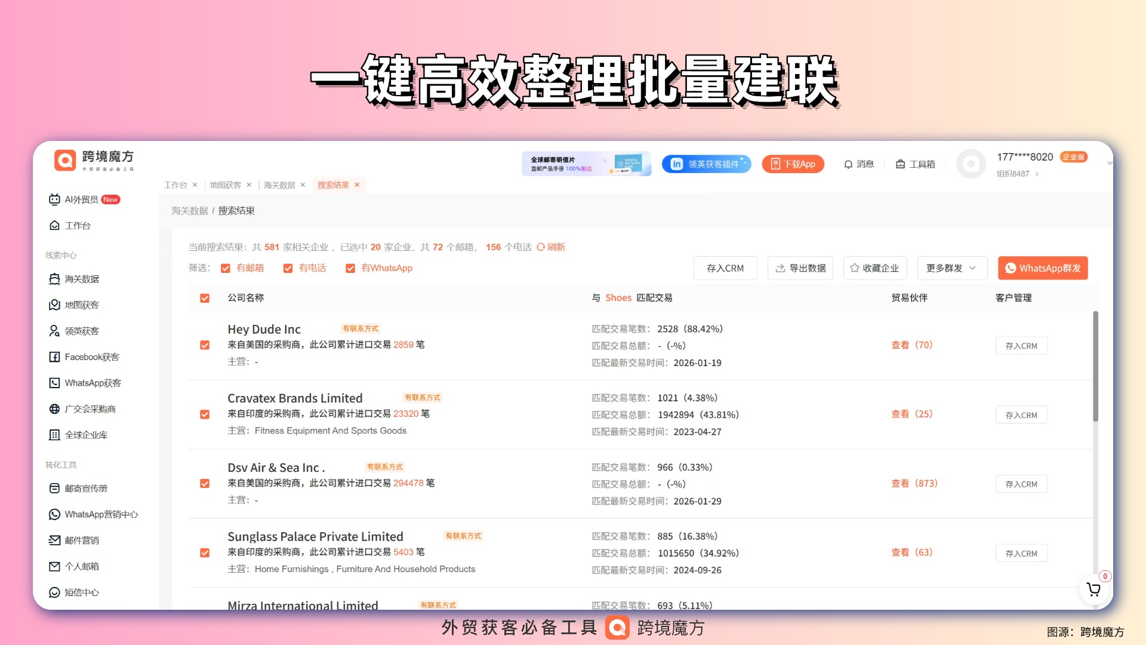This screenshot has height=645, width=1146.
Task: Uncheck the 有邮箱 filter checkbox
Action: pos(226,269)
